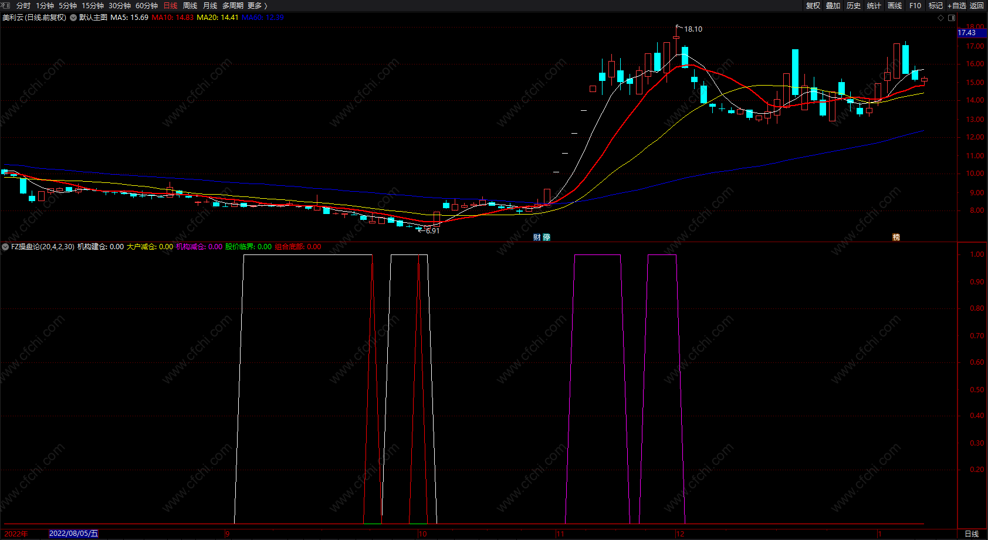Open the 历史 history button
988x540 pixels.
pos(854,6)
